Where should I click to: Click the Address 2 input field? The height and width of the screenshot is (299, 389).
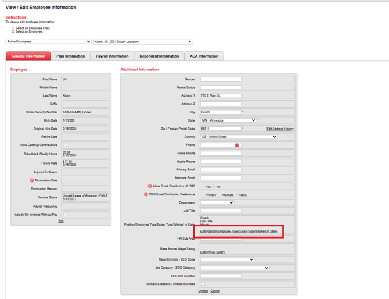(x=221, y=104)
